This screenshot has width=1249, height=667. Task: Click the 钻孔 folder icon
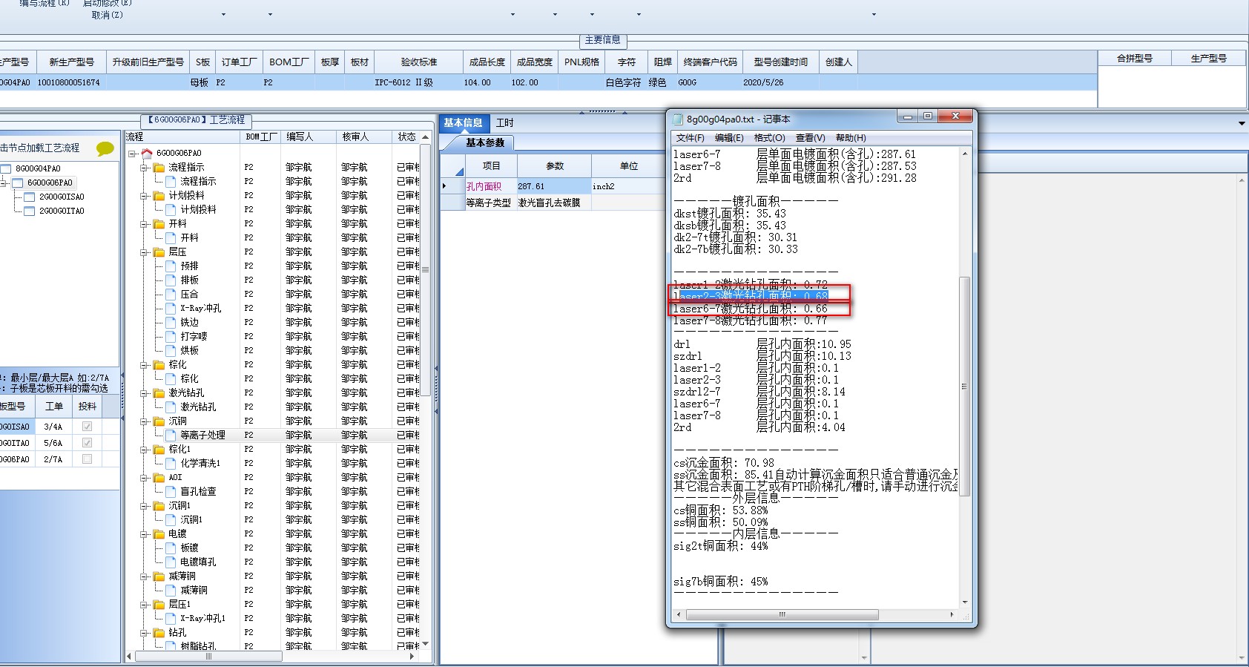pos(159,633)
